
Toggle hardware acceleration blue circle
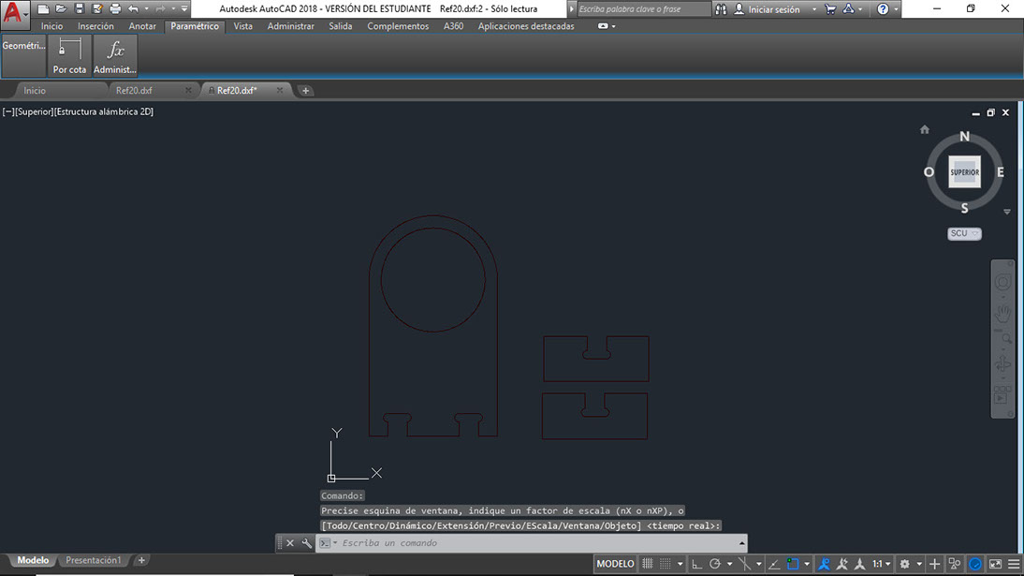click(x=975, y=564)
